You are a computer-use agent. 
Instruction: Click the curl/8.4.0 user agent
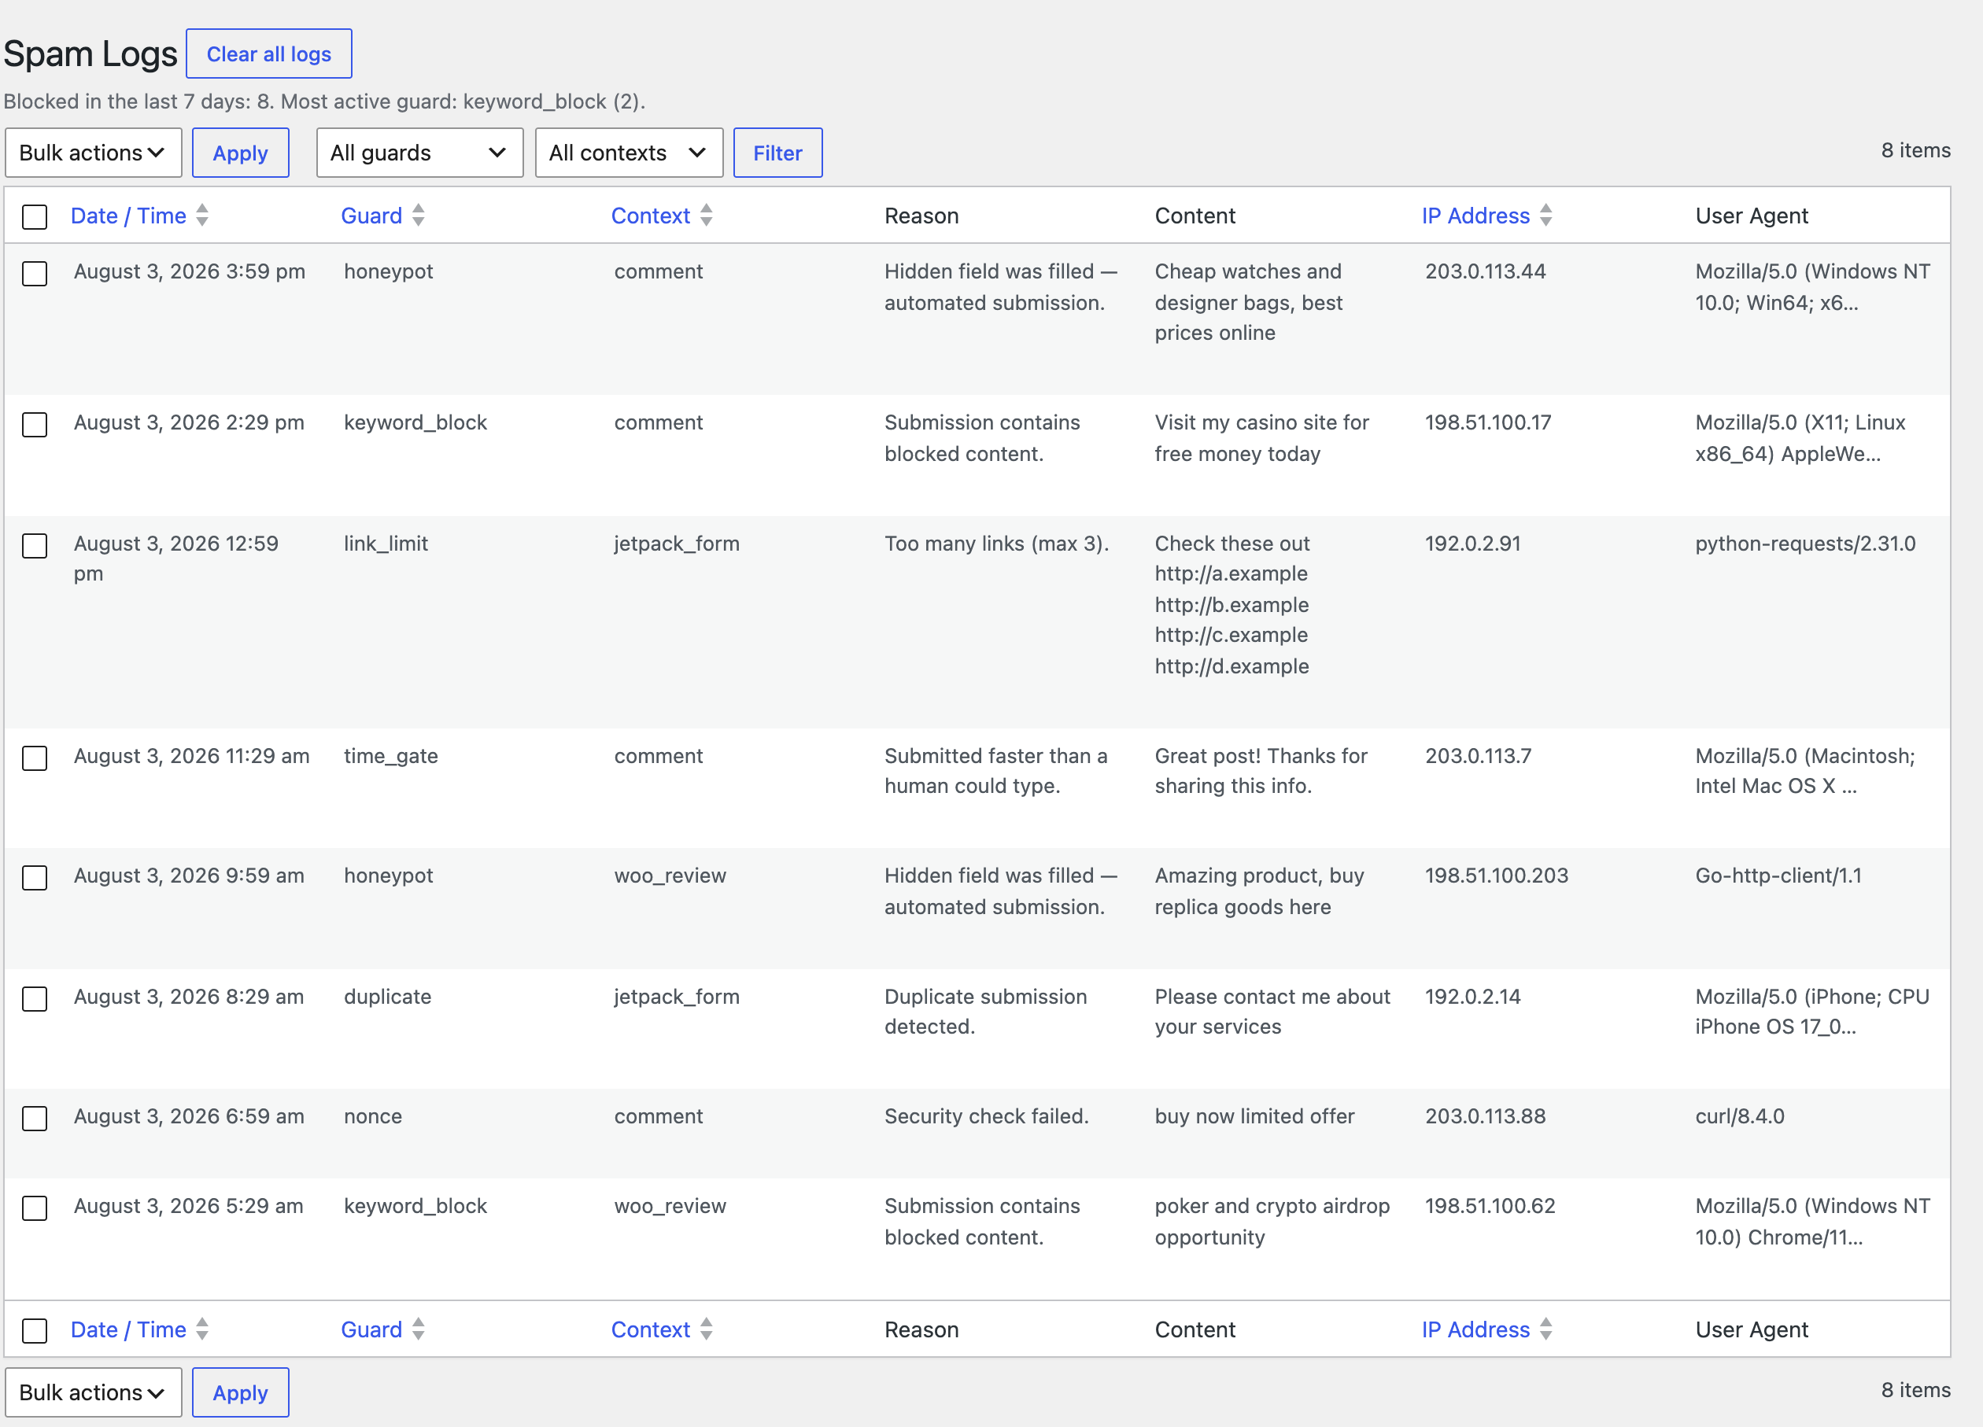point(1740,1117)
